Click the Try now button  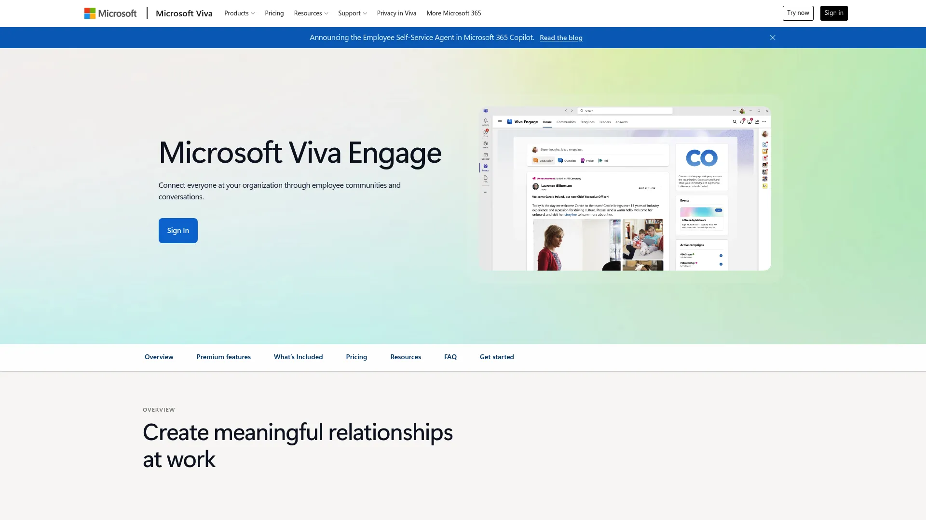tap(798, 13)
